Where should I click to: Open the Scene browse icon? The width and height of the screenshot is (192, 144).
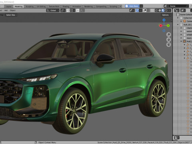click(166, 6)
